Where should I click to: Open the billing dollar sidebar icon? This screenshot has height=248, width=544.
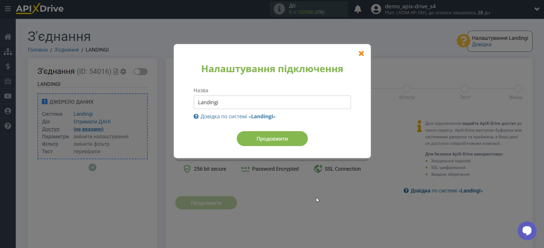8,66
